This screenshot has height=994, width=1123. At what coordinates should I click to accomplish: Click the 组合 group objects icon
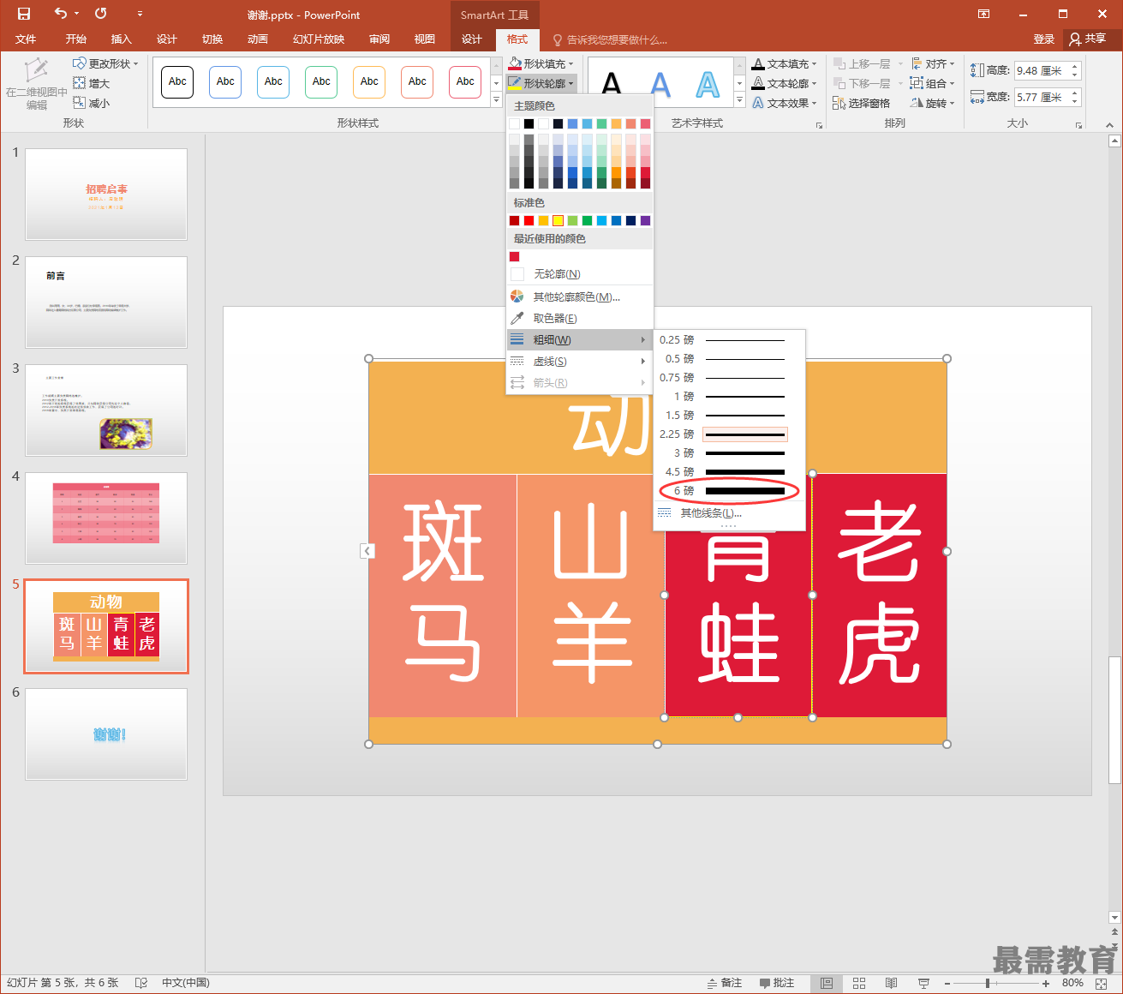917,83
